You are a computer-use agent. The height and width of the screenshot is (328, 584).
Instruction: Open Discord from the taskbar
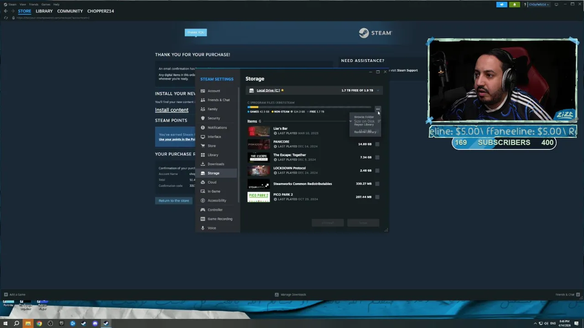click(x=95, y=323)
